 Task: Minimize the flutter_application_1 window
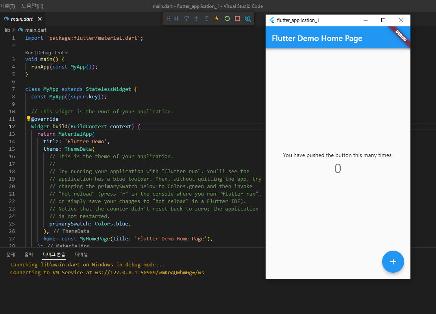[x=366, y=20]
